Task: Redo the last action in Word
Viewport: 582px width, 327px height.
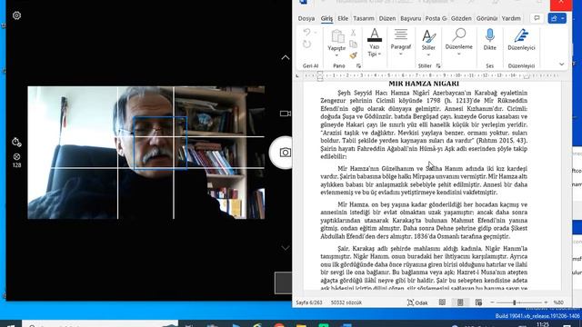Action: 306,45
